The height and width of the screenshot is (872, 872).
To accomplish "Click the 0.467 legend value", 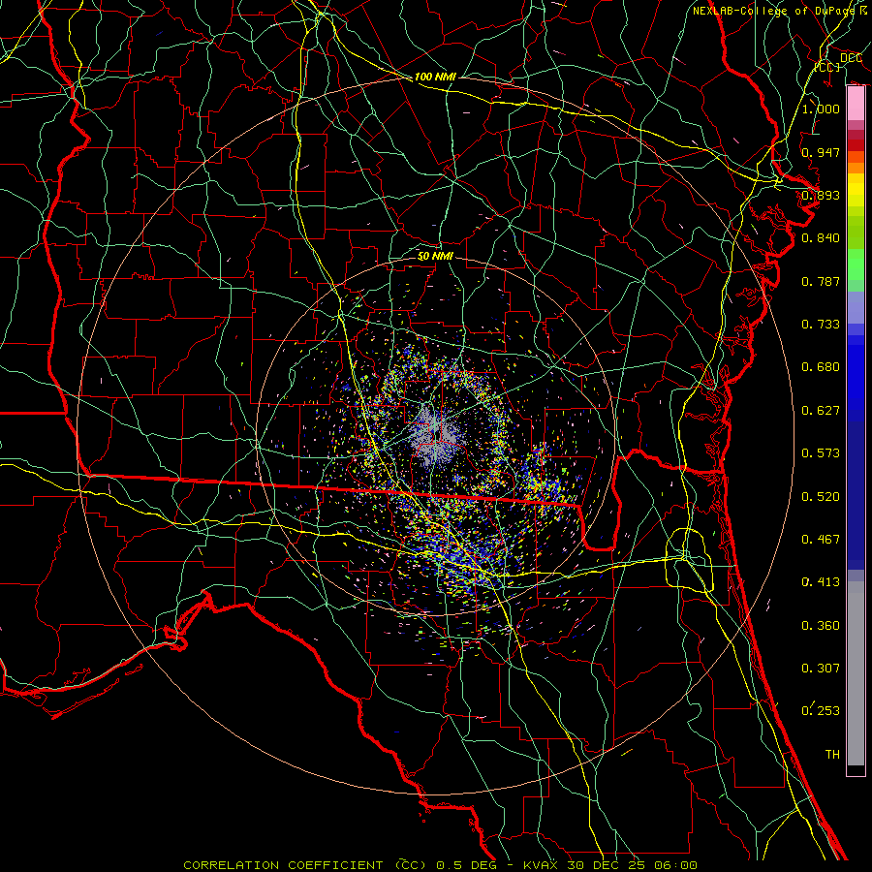I will coord(821,540).
